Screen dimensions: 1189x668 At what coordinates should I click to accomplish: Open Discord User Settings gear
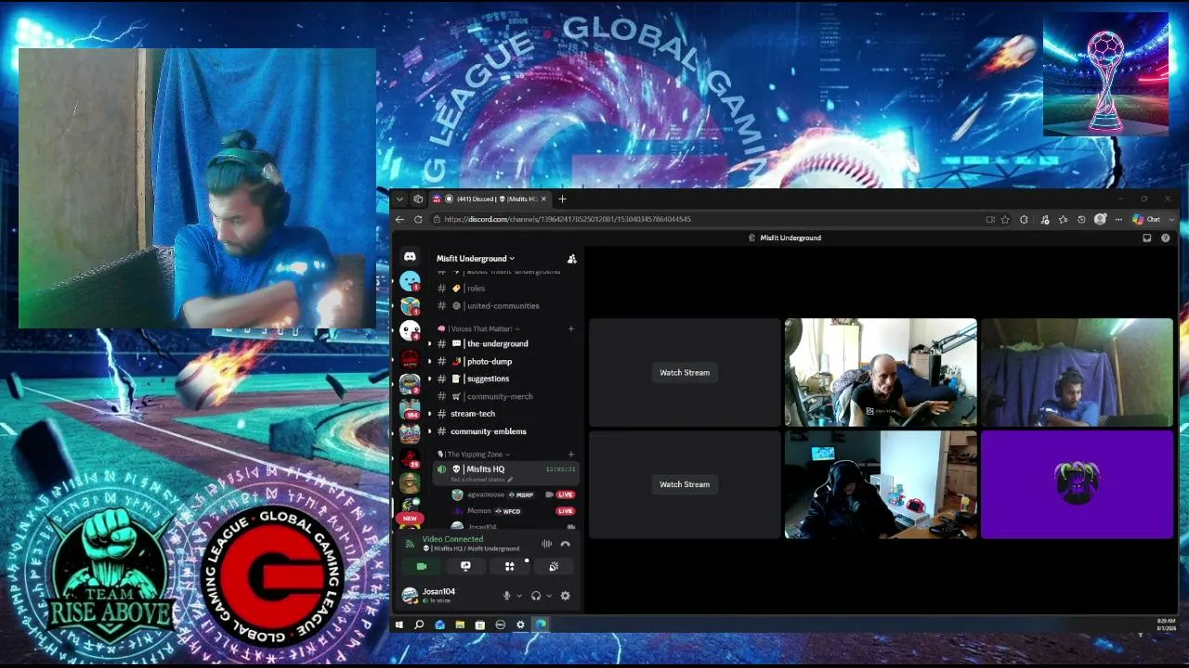pos(565,596)
